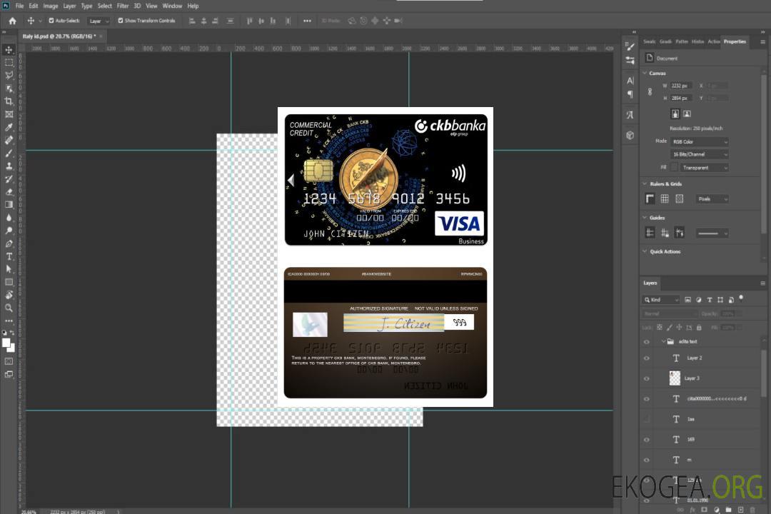Filter layers by pixel layers icon
The width and height of the screenshot is (771, 514).
[688, 300]
